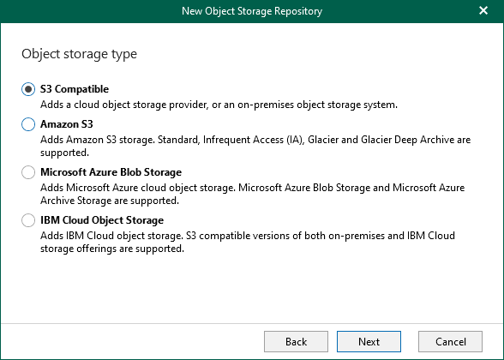The image size is (504, 360).
Task: Click the 'S3 Compatible' bold label
Action: [x=75, y=89]
